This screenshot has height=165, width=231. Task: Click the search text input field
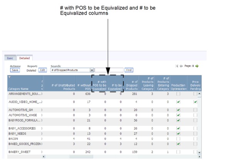point(109,70)
